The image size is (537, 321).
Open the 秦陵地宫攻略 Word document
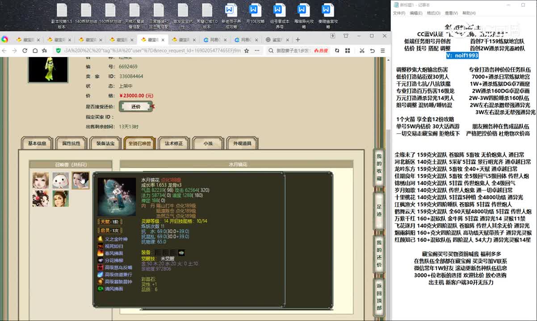[x=327, y=16]
